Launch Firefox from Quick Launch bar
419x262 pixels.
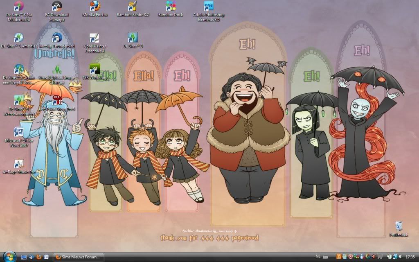click(x=39, y=257)
